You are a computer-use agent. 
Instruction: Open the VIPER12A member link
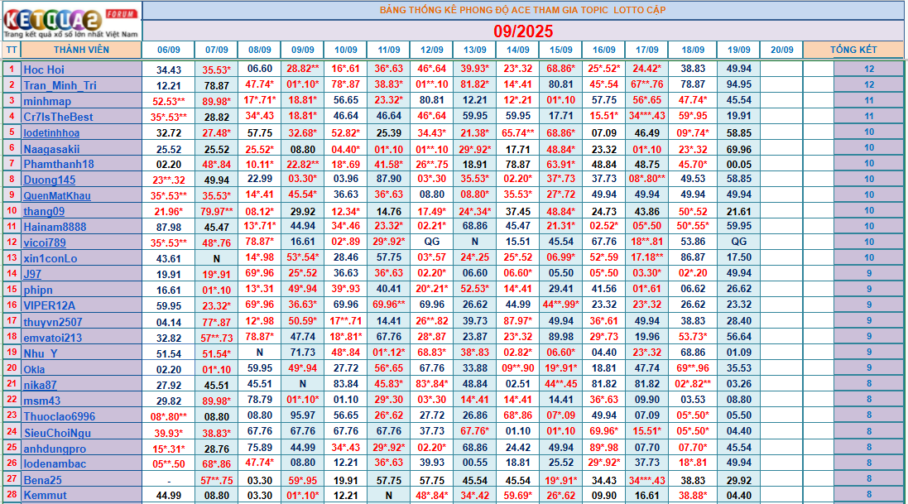coord(50,305)
